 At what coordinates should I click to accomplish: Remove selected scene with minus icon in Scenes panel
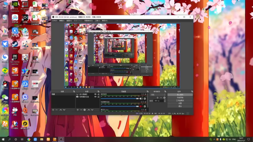[x=57, y=110]
